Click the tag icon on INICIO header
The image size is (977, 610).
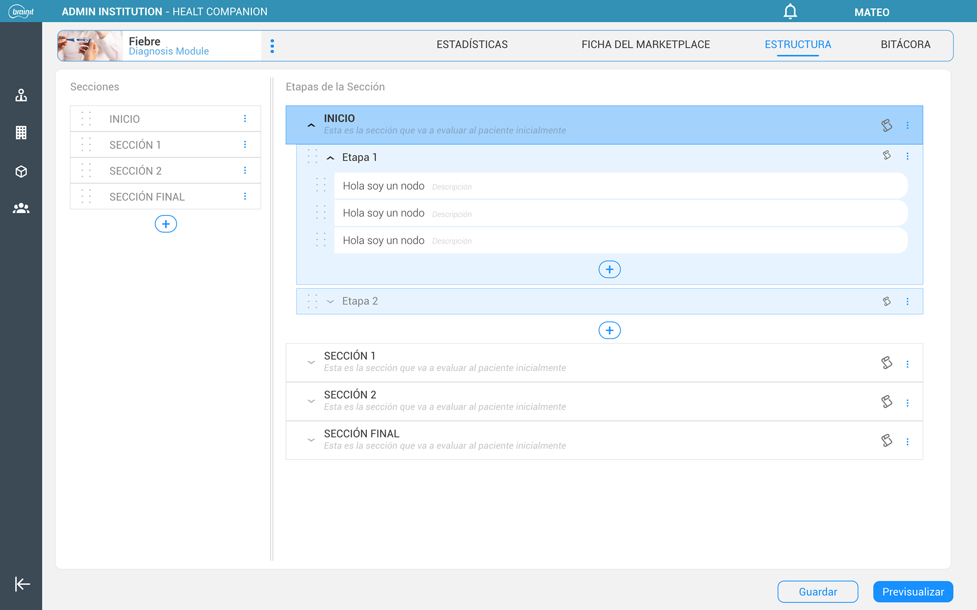click(x=886, y=125)
